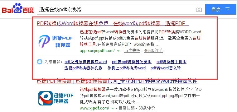Open the xjpdf red-blue logo thumbnail
The height and width of the screenshot is (112, 237).
click(x=56, y=98)
